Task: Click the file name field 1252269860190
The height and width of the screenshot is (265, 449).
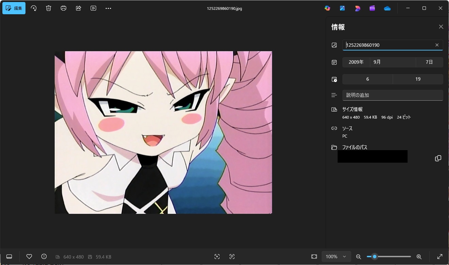Action: click(387, 45)
